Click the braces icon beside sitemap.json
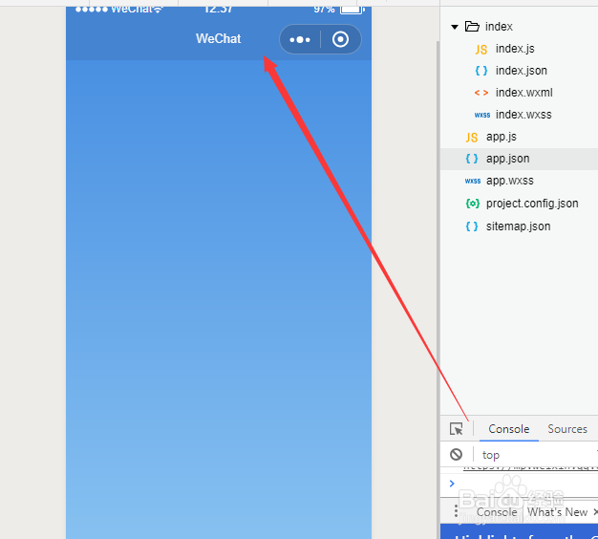Screen dimensions: 598x539 pyautogui.click(x=471, y=226)
